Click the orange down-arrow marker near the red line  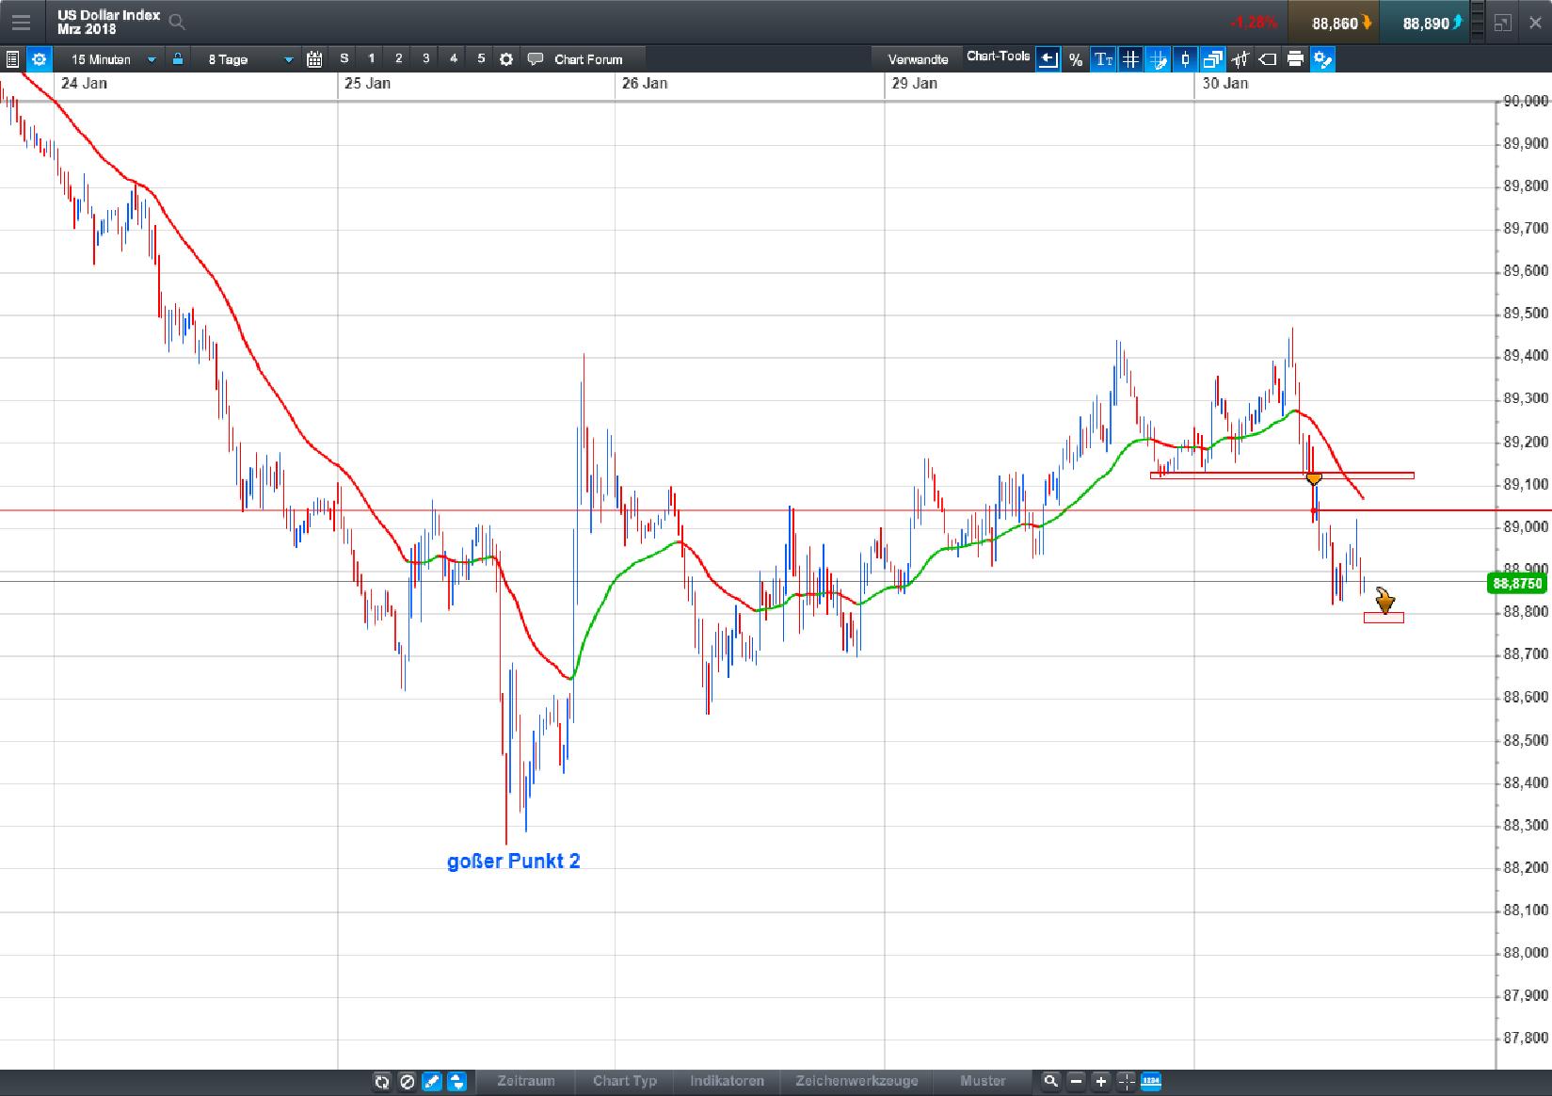coord(1314,479)
